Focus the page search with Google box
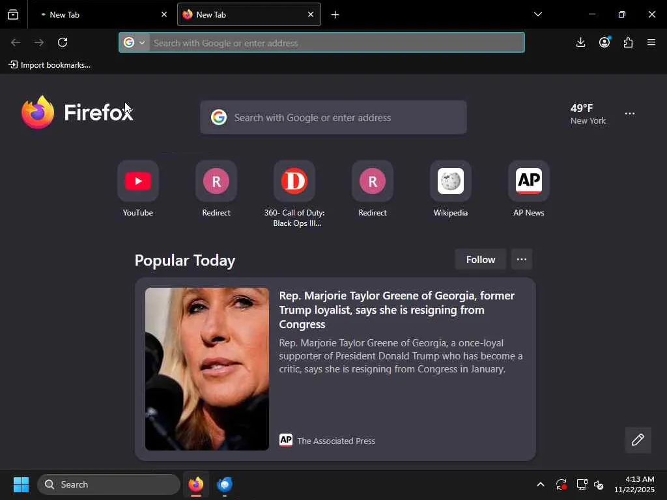Image resolution: width=667 pixels, height=500 pixels. click(333, 117)
